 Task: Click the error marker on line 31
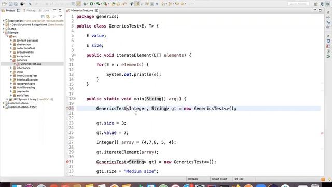pyautogui.click(x=67, y=162)
